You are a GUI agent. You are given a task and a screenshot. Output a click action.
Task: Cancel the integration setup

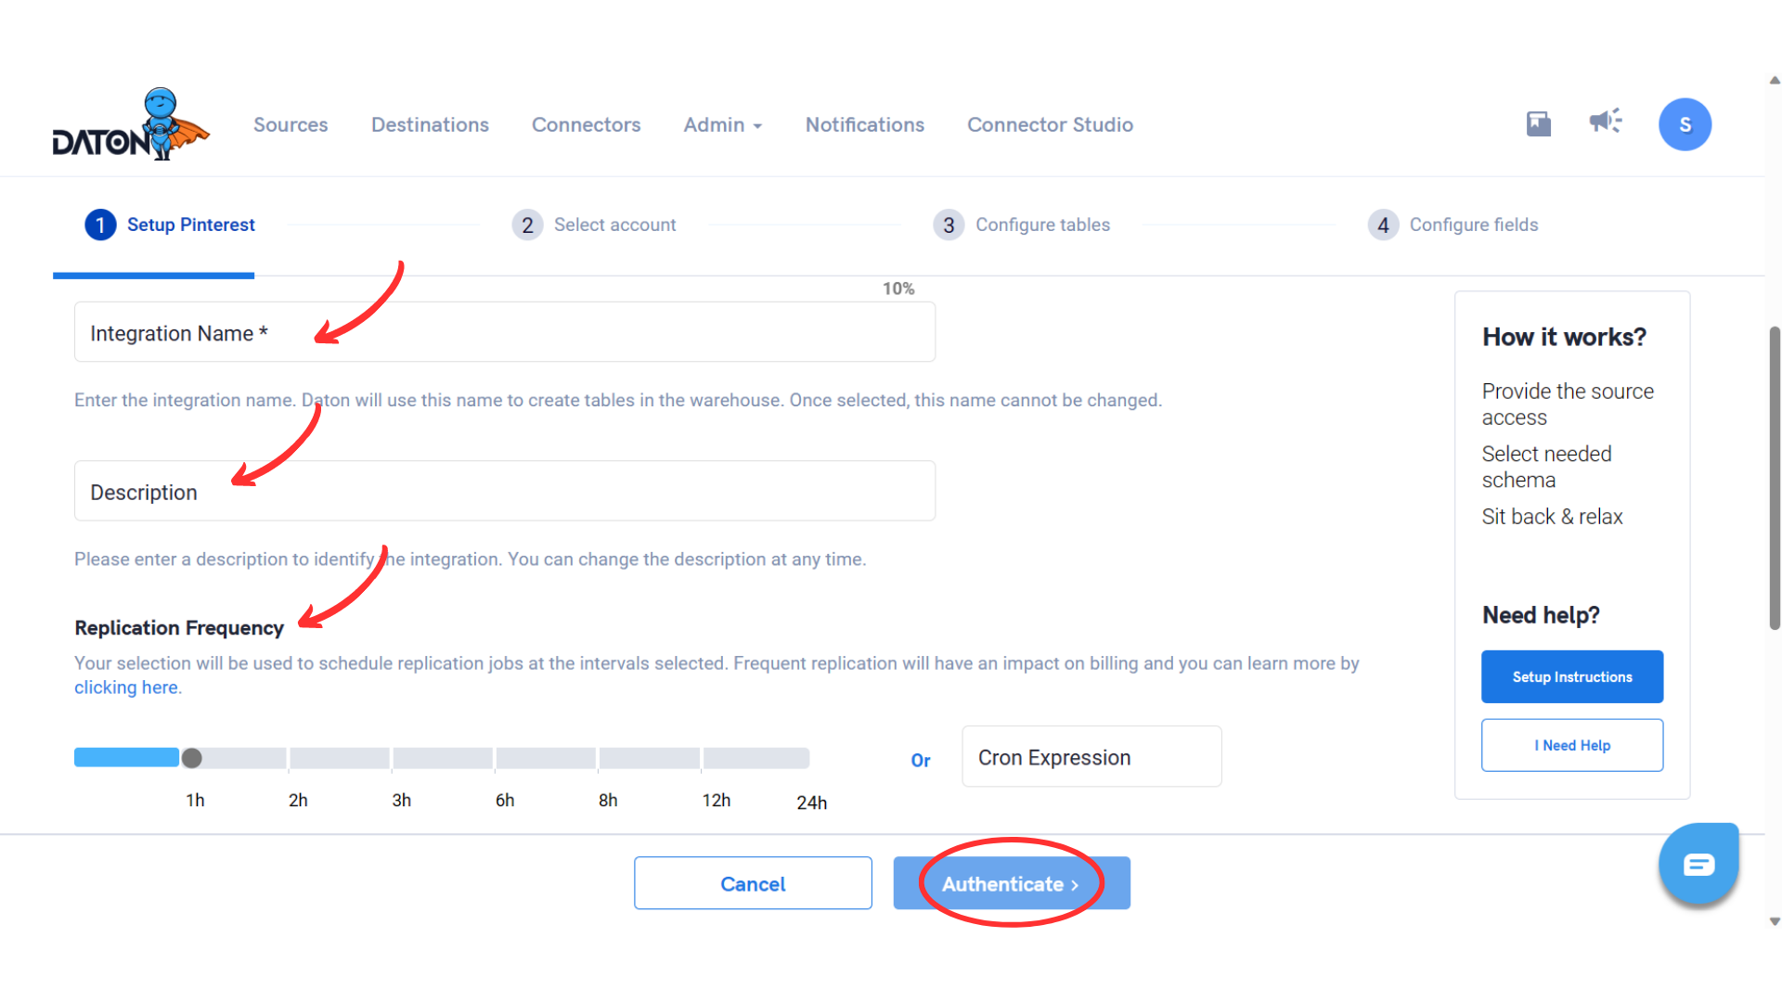pyautogui.click(x=753, y=883)
